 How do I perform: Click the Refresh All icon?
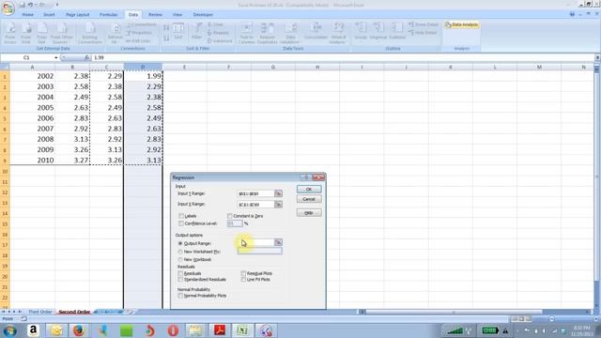(115, 33)
